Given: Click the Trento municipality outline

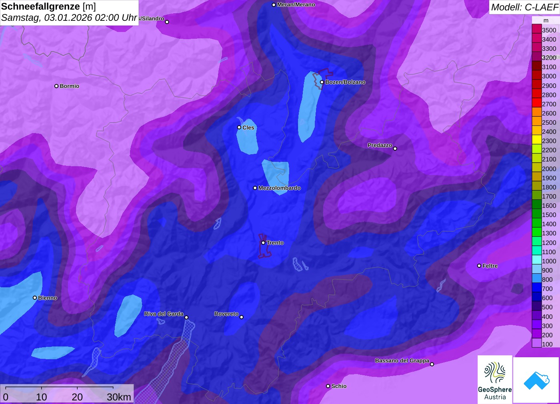Looking at the screenshot, I should tap(264, 246).
